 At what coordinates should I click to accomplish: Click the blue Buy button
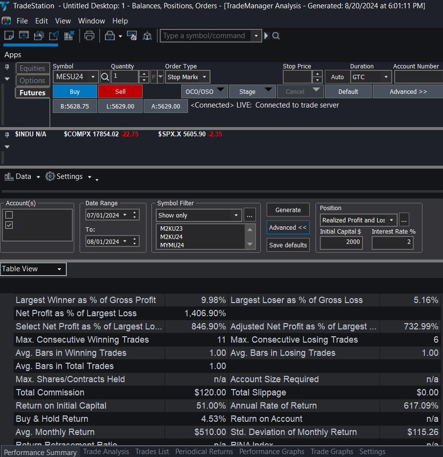[x=75, y=91]
